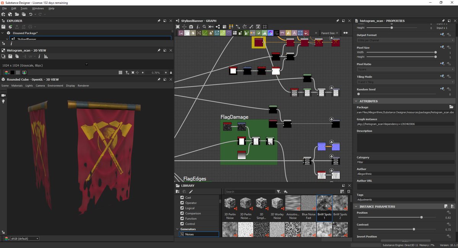This screenshot has height=248, width=458.
Task: Add an HSL color wheel node
Action: pos(271,33)
